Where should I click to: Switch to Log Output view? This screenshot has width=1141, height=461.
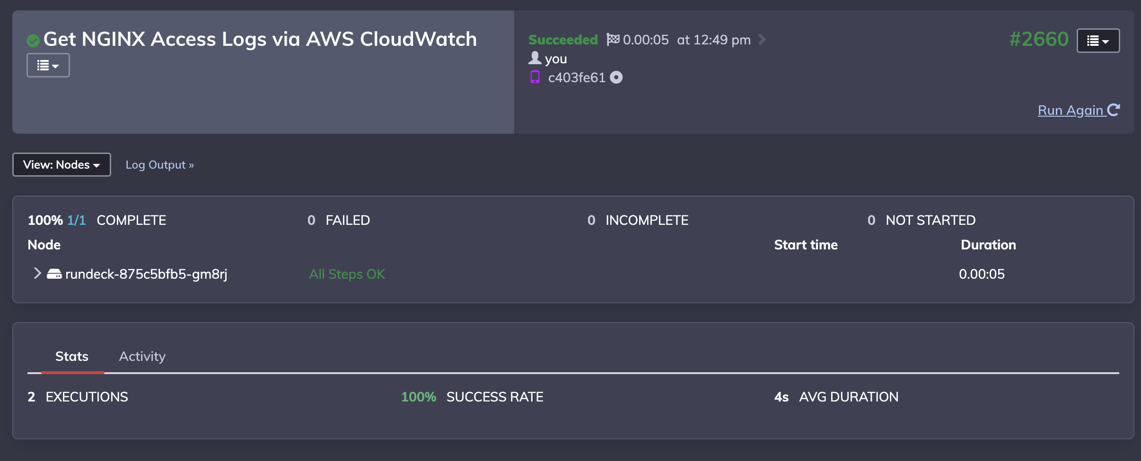(x=160, y=165)
